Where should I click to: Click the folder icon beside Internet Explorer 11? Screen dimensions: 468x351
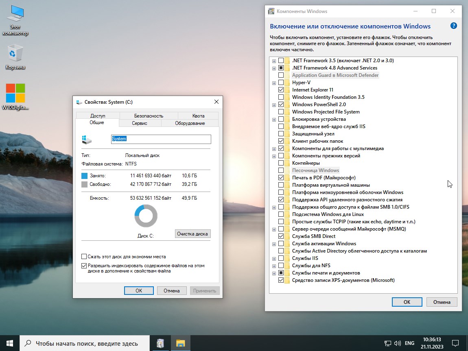pos(287,90)
